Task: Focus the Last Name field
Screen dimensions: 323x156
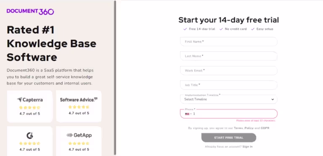Action: pyautogui.click(x=229, y=56)
